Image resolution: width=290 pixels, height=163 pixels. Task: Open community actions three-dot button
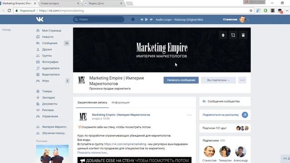point(242,80)
